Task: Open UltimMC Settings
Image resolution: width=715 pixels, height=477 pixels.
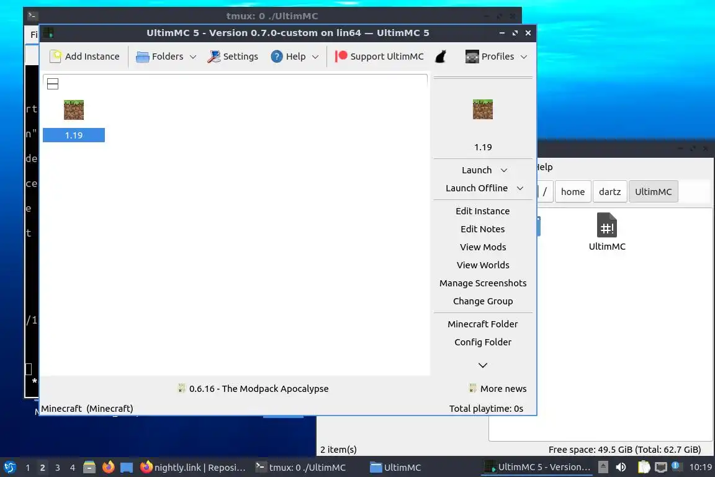Action: click(x=233, y=56)
